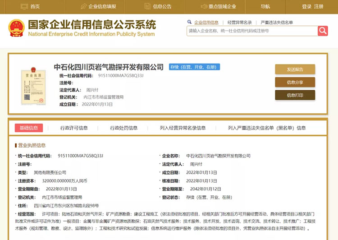This screenshot has height=240, width=338.
Task: Click the pencil icon beside 企业信息填报
Action: (x=83, y=6)
